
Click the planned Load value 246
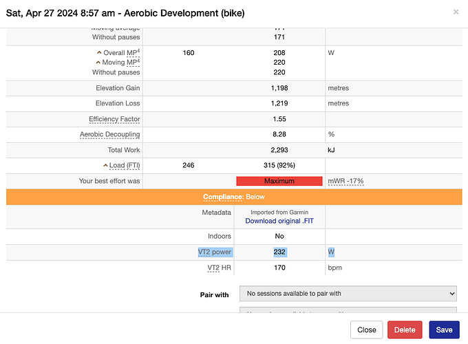(x=189, y=165)
